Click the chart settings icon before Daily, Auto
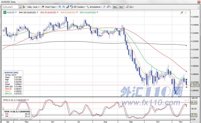 [x=24, y=7]
